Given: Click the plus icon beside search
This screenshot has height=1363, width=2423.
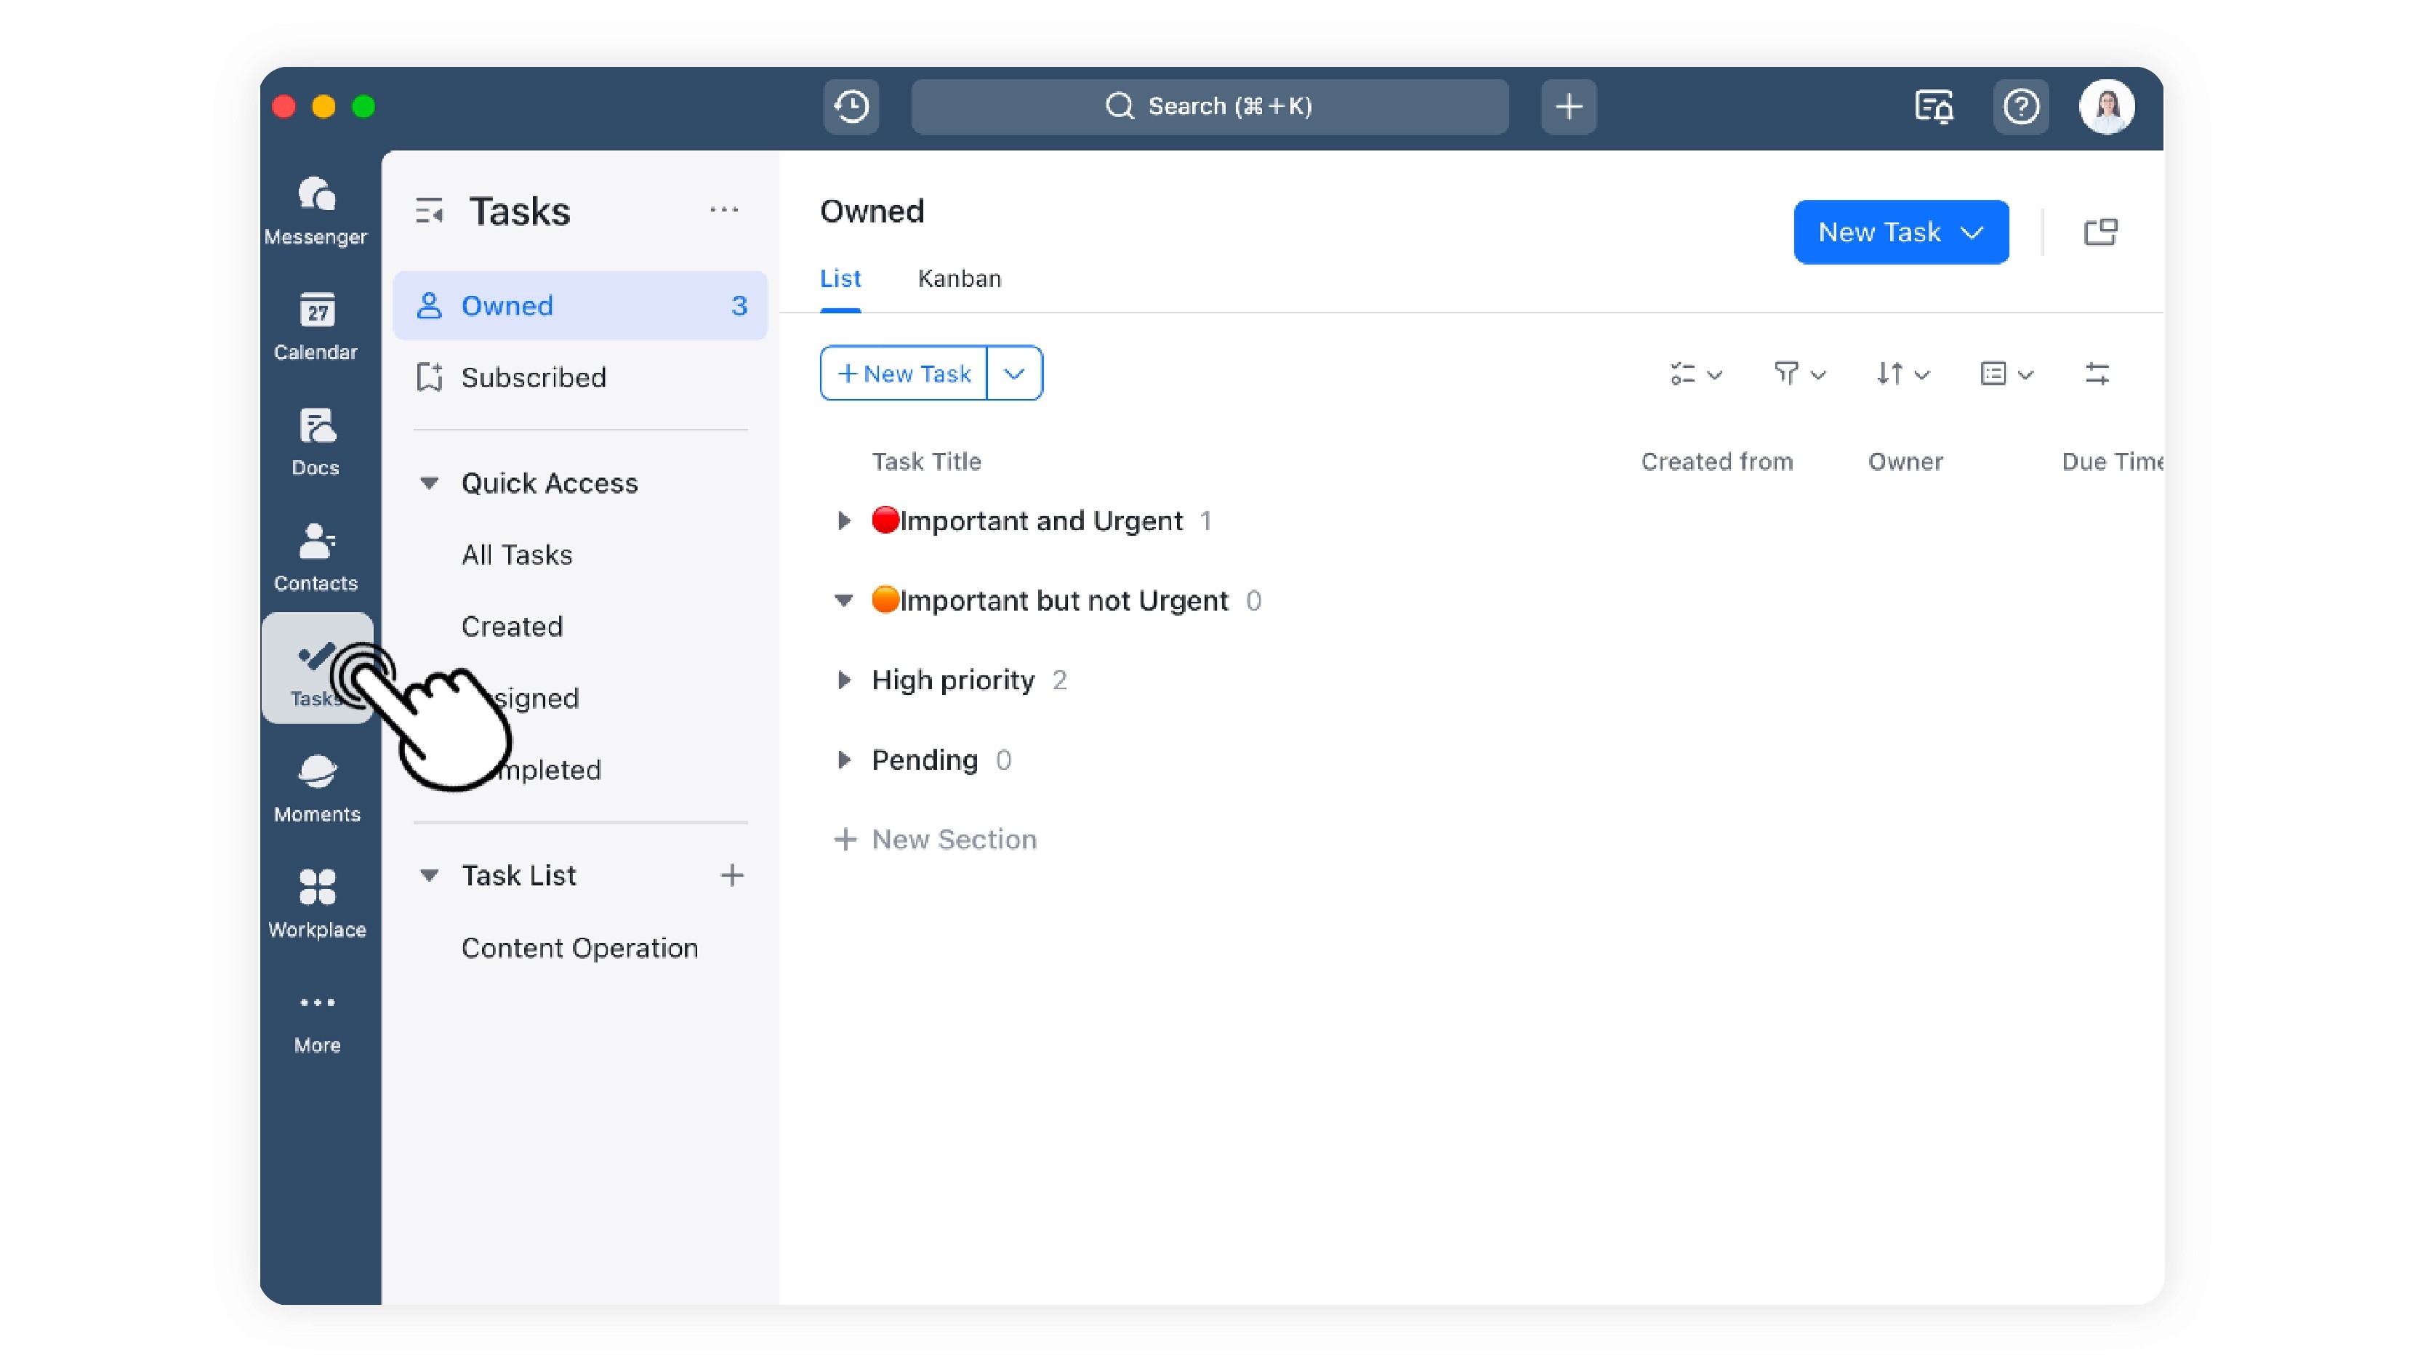Looking at the screenshot, I should tap(1568, 106).
